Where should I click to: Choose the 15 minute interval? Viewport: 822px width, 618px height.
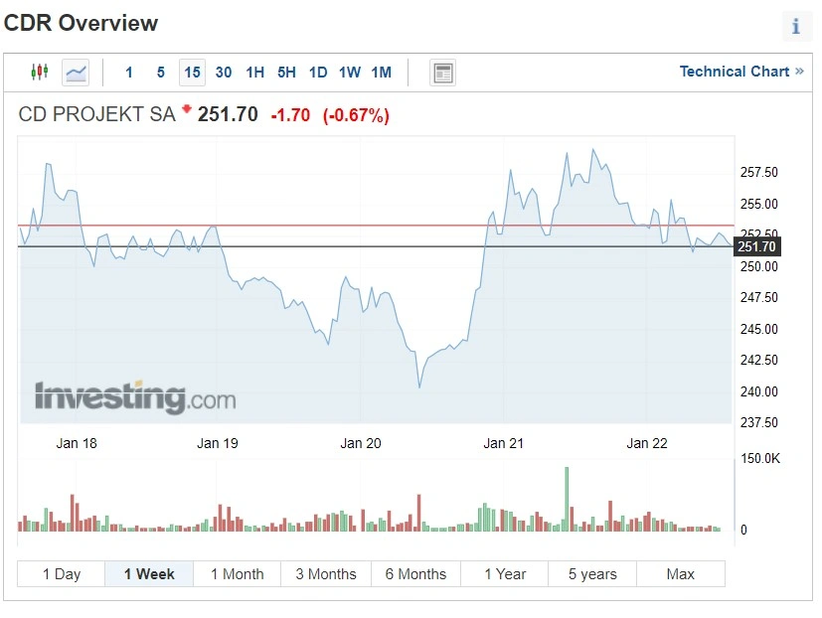pyautogui.click(x=193, y=73)
